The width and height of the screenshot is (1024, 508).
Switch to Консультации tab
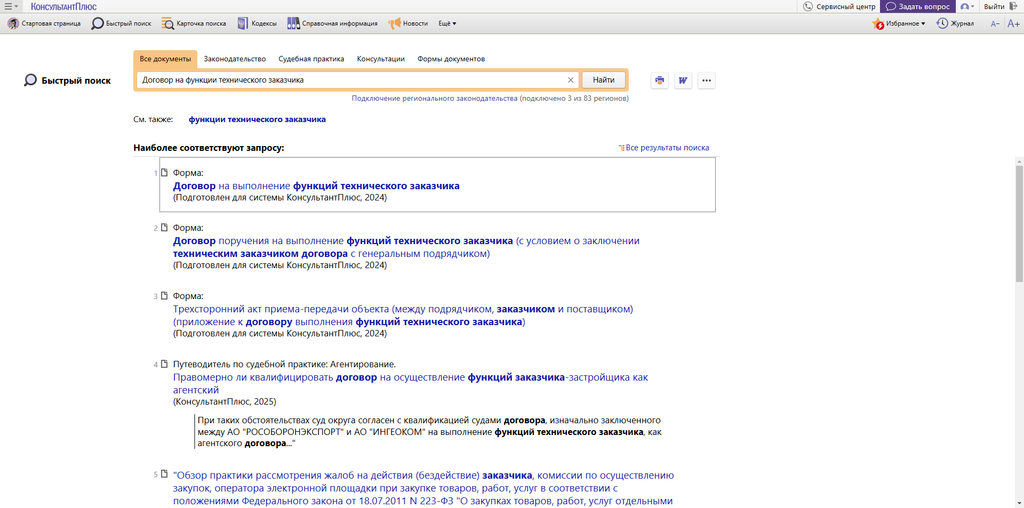click(x=381, y=59)
